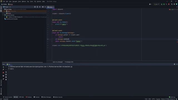Expand the venv folder
Screen dimensions: 178x100
tap(5, 11)
